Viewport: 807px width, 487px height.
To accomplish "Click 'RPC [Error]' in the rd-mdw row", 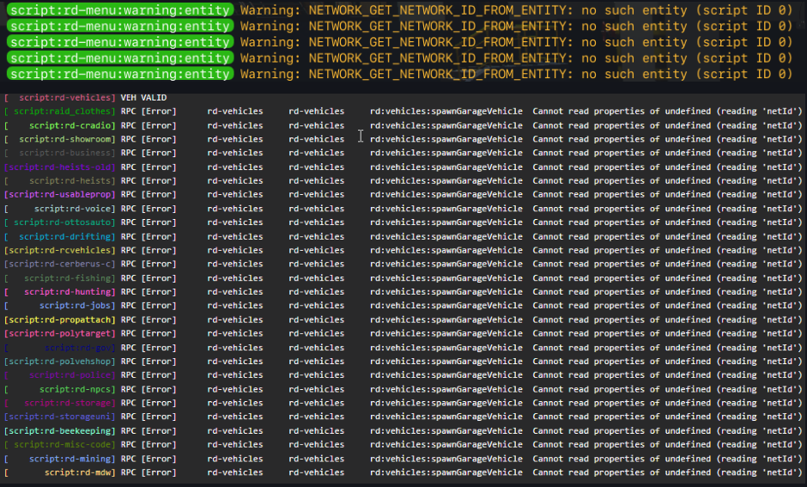I will pyautogui.click(x=149, y=472).
